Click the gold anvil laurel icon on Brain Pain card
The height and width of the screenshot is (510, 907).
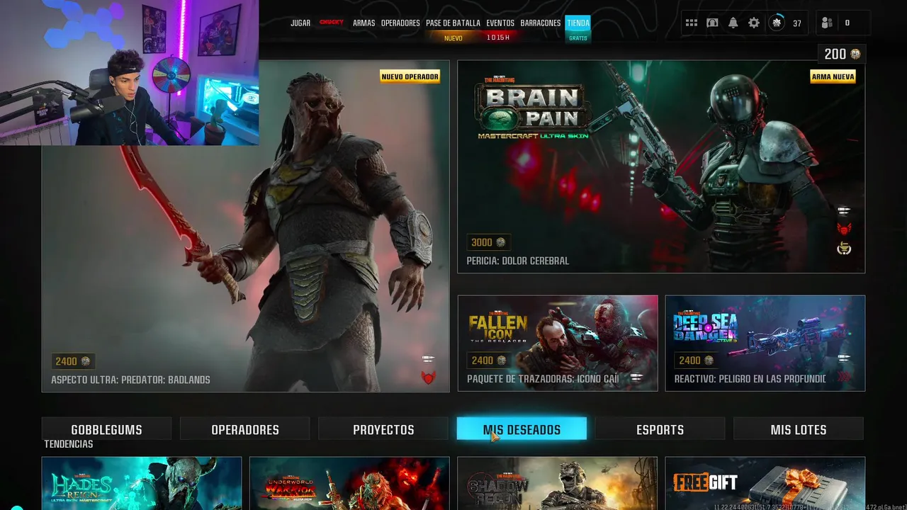[x=844, y=249]
